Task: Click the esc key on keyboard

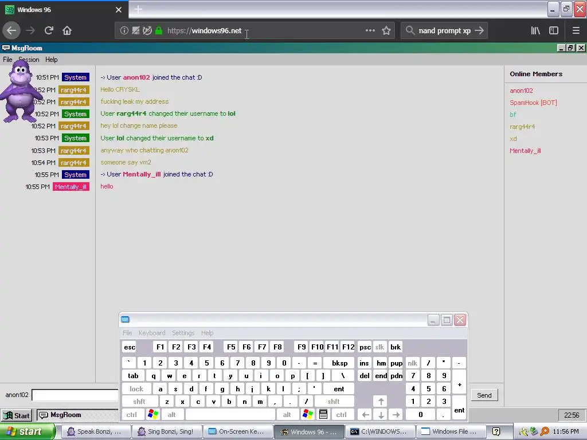Action: pyautogui.click(x=130, y=347)
